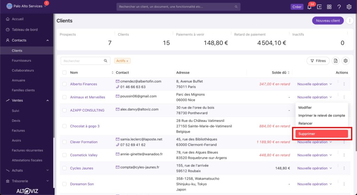The width and height of the screenshot is (357, 195).
Task: Click the Palo Alto Services logo avatar
Action: coord(9,6)
